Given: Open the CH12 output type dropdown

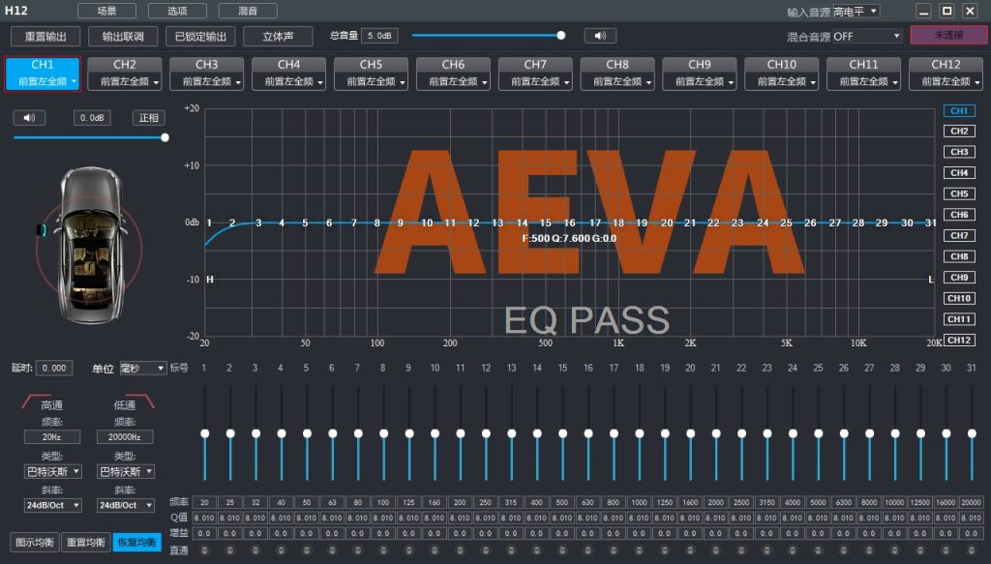Looking at the screenshot, I should [x=946, y=81].
